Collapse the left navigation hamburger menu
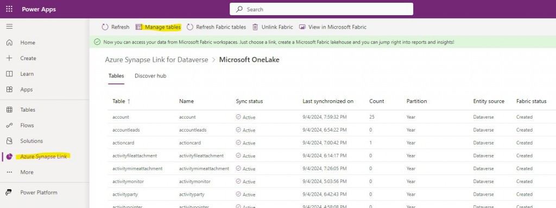556x208 pixels. click(9, 27)
